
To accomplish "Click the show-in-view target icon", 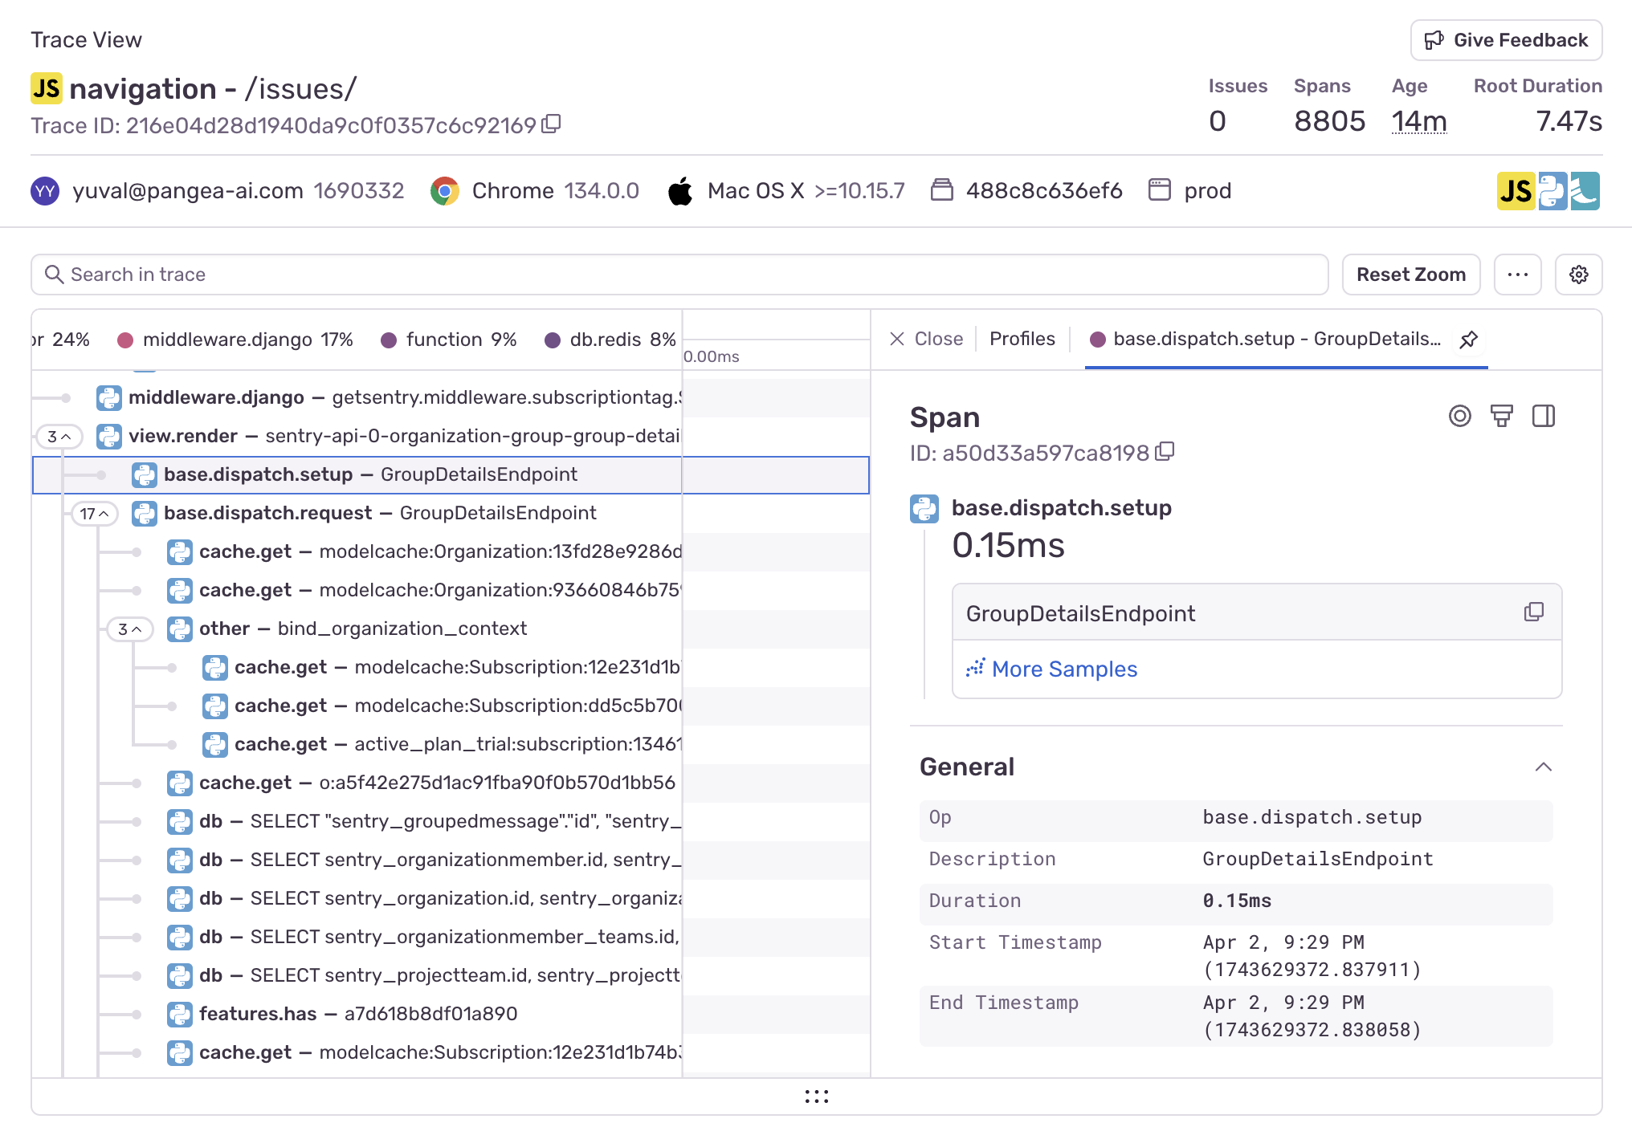I will [x=1459, y=416].
